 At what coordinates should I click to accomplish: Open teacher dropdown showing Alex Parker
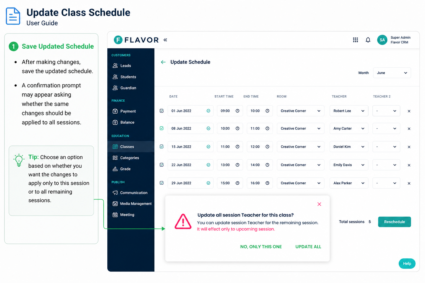pos(349,183)
